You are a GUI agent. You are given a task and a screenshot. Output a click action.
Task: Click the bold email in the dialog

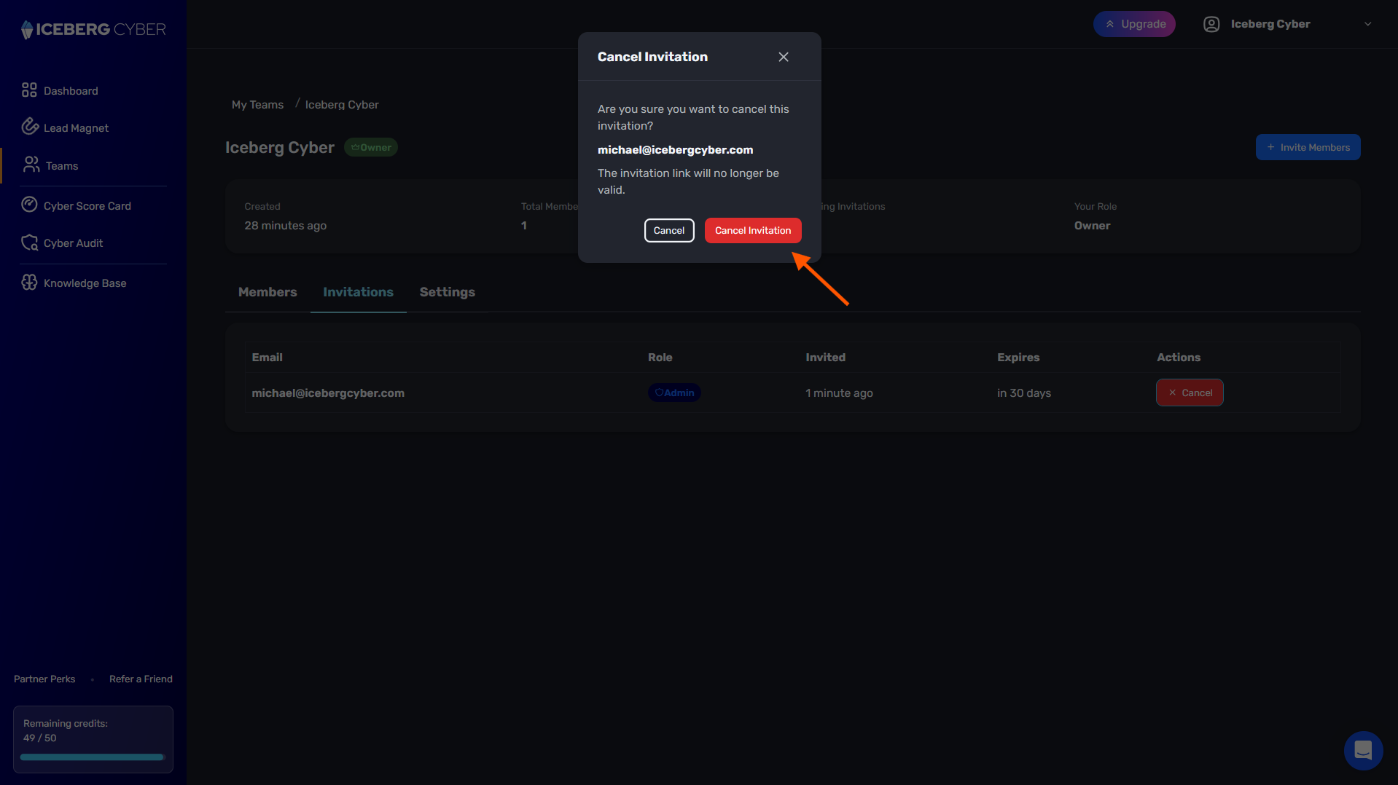click(x=675, y=150)
